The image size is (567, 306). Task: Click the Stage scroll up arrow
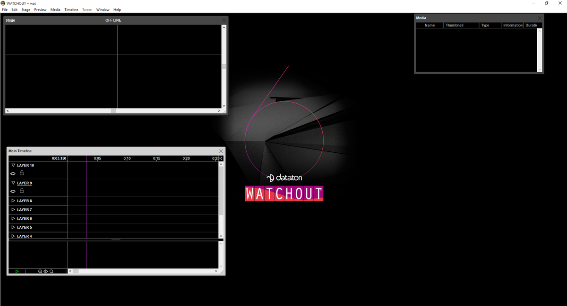tap(224, 27)
